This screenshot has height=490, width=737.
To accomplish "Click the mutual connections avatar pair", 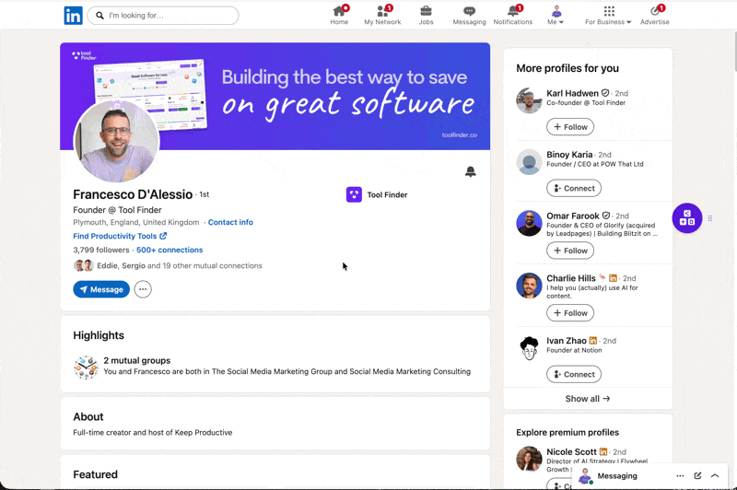I will point(84,265).
